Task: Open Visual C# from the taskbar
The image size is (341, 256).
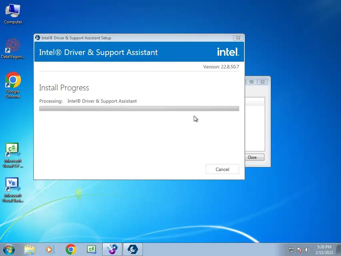Action: point(92,249)
